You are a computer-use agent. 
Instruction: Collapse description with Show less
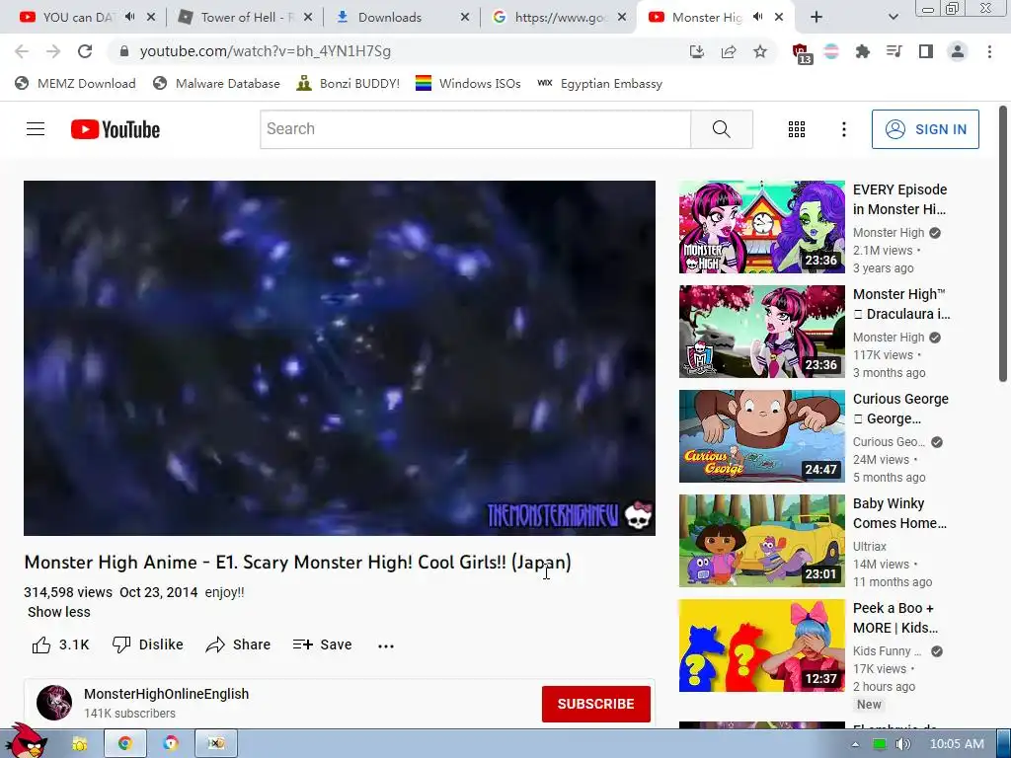(x=58, y=612)
